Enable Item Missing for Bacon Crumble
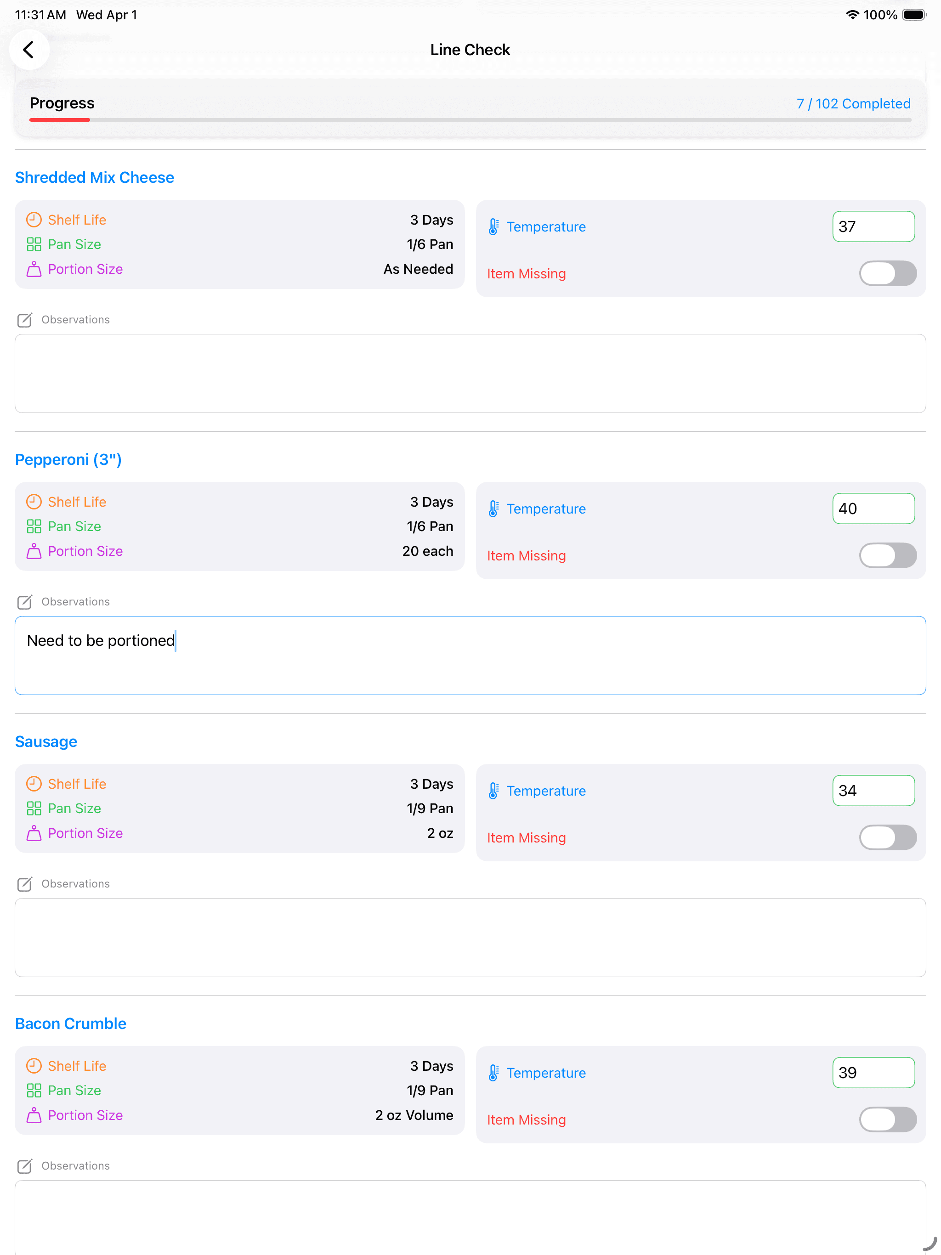 click(888, 1119)
